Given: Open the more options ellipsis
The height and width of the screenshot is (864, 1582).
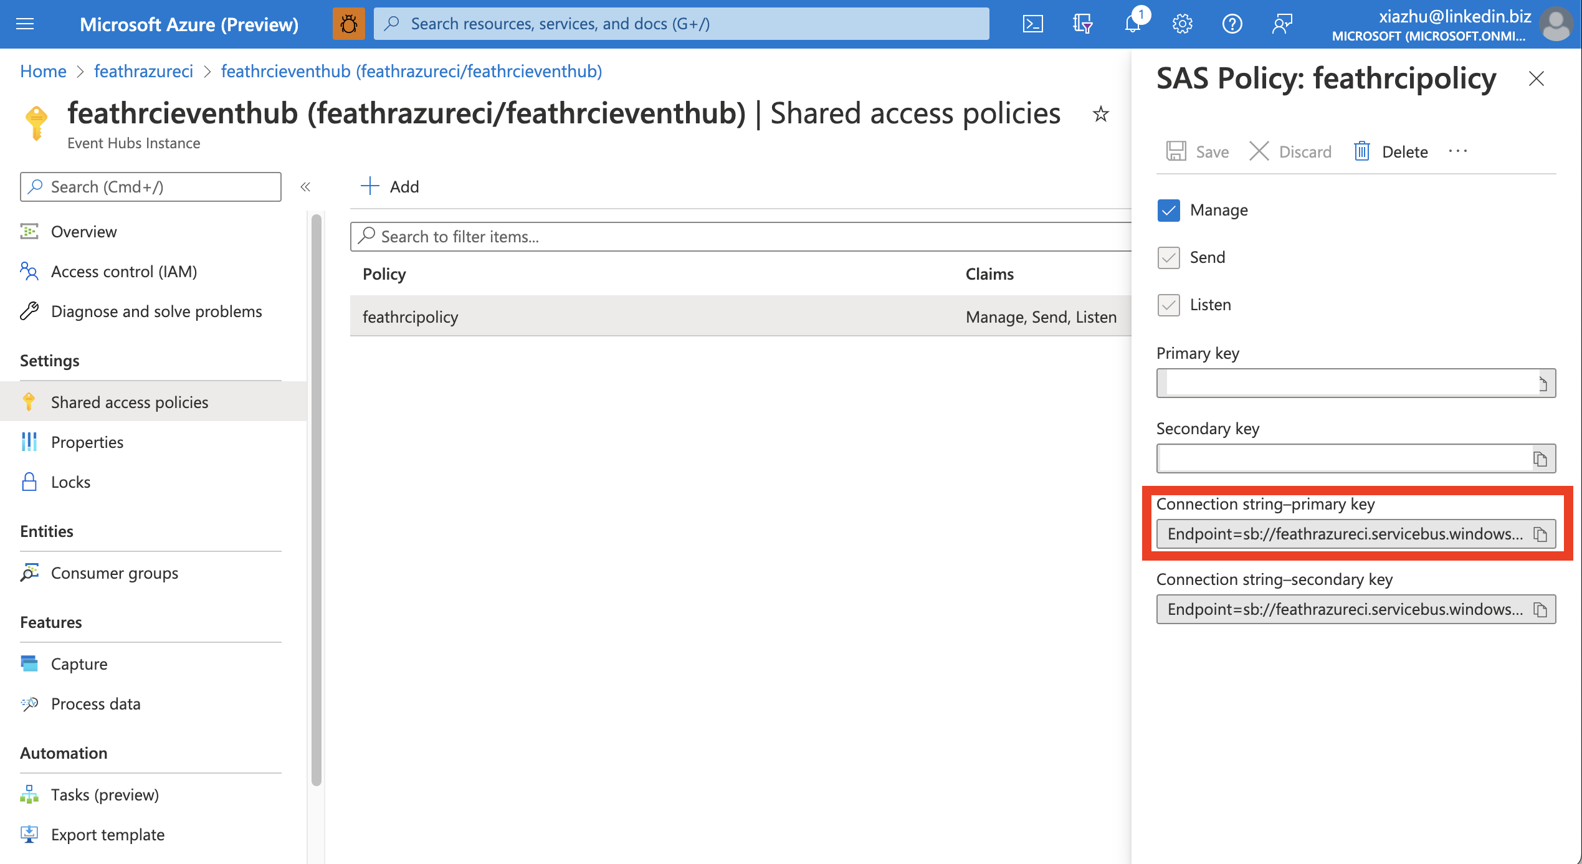Looking at the screenshot, I should (1457, 151).
